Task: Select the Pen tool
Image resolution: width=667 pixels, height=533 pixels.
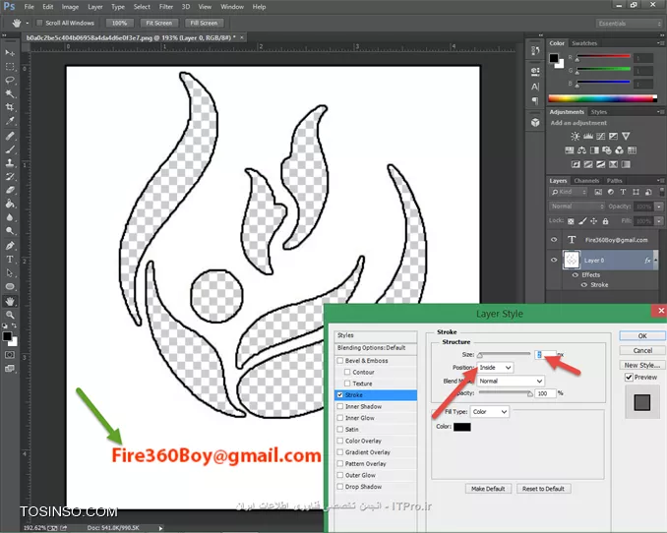Action: (x=10, y=246)
